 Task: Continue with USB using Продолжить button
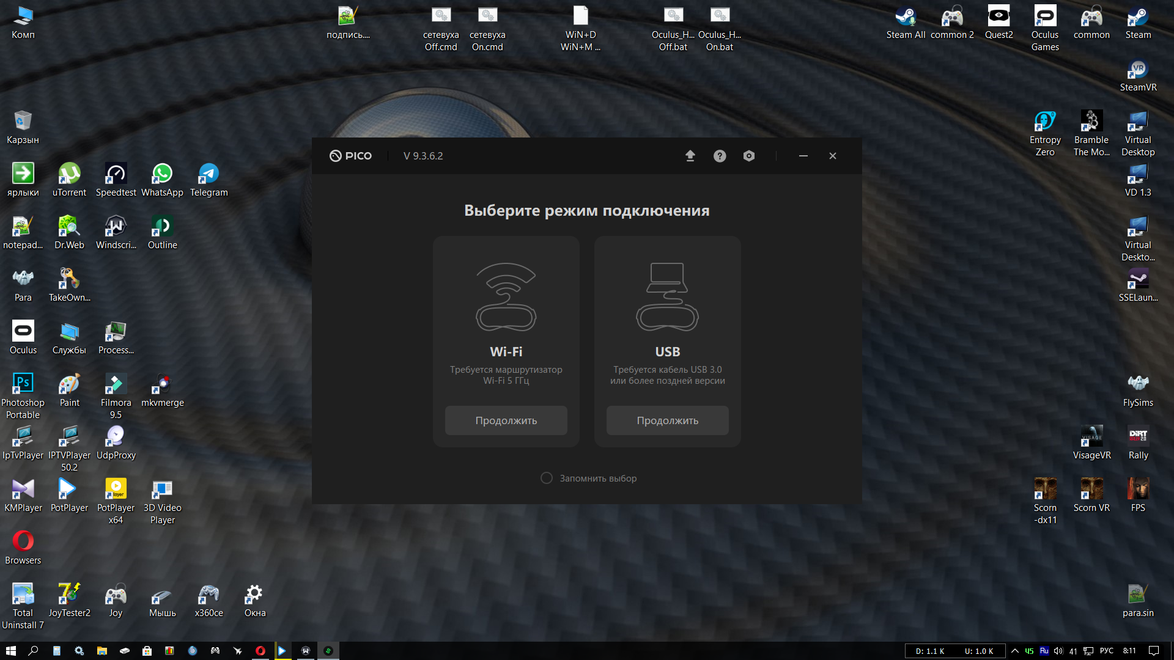[667, 420]
